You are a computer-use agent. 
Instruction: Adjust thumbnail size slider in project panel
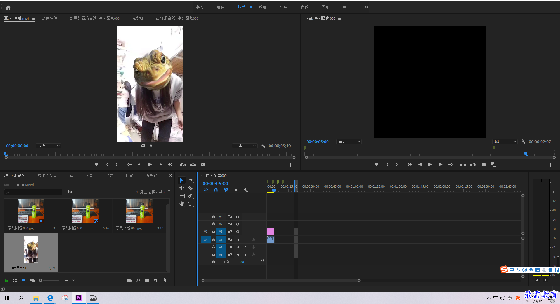pyautogui.click(x=49, y=280)
